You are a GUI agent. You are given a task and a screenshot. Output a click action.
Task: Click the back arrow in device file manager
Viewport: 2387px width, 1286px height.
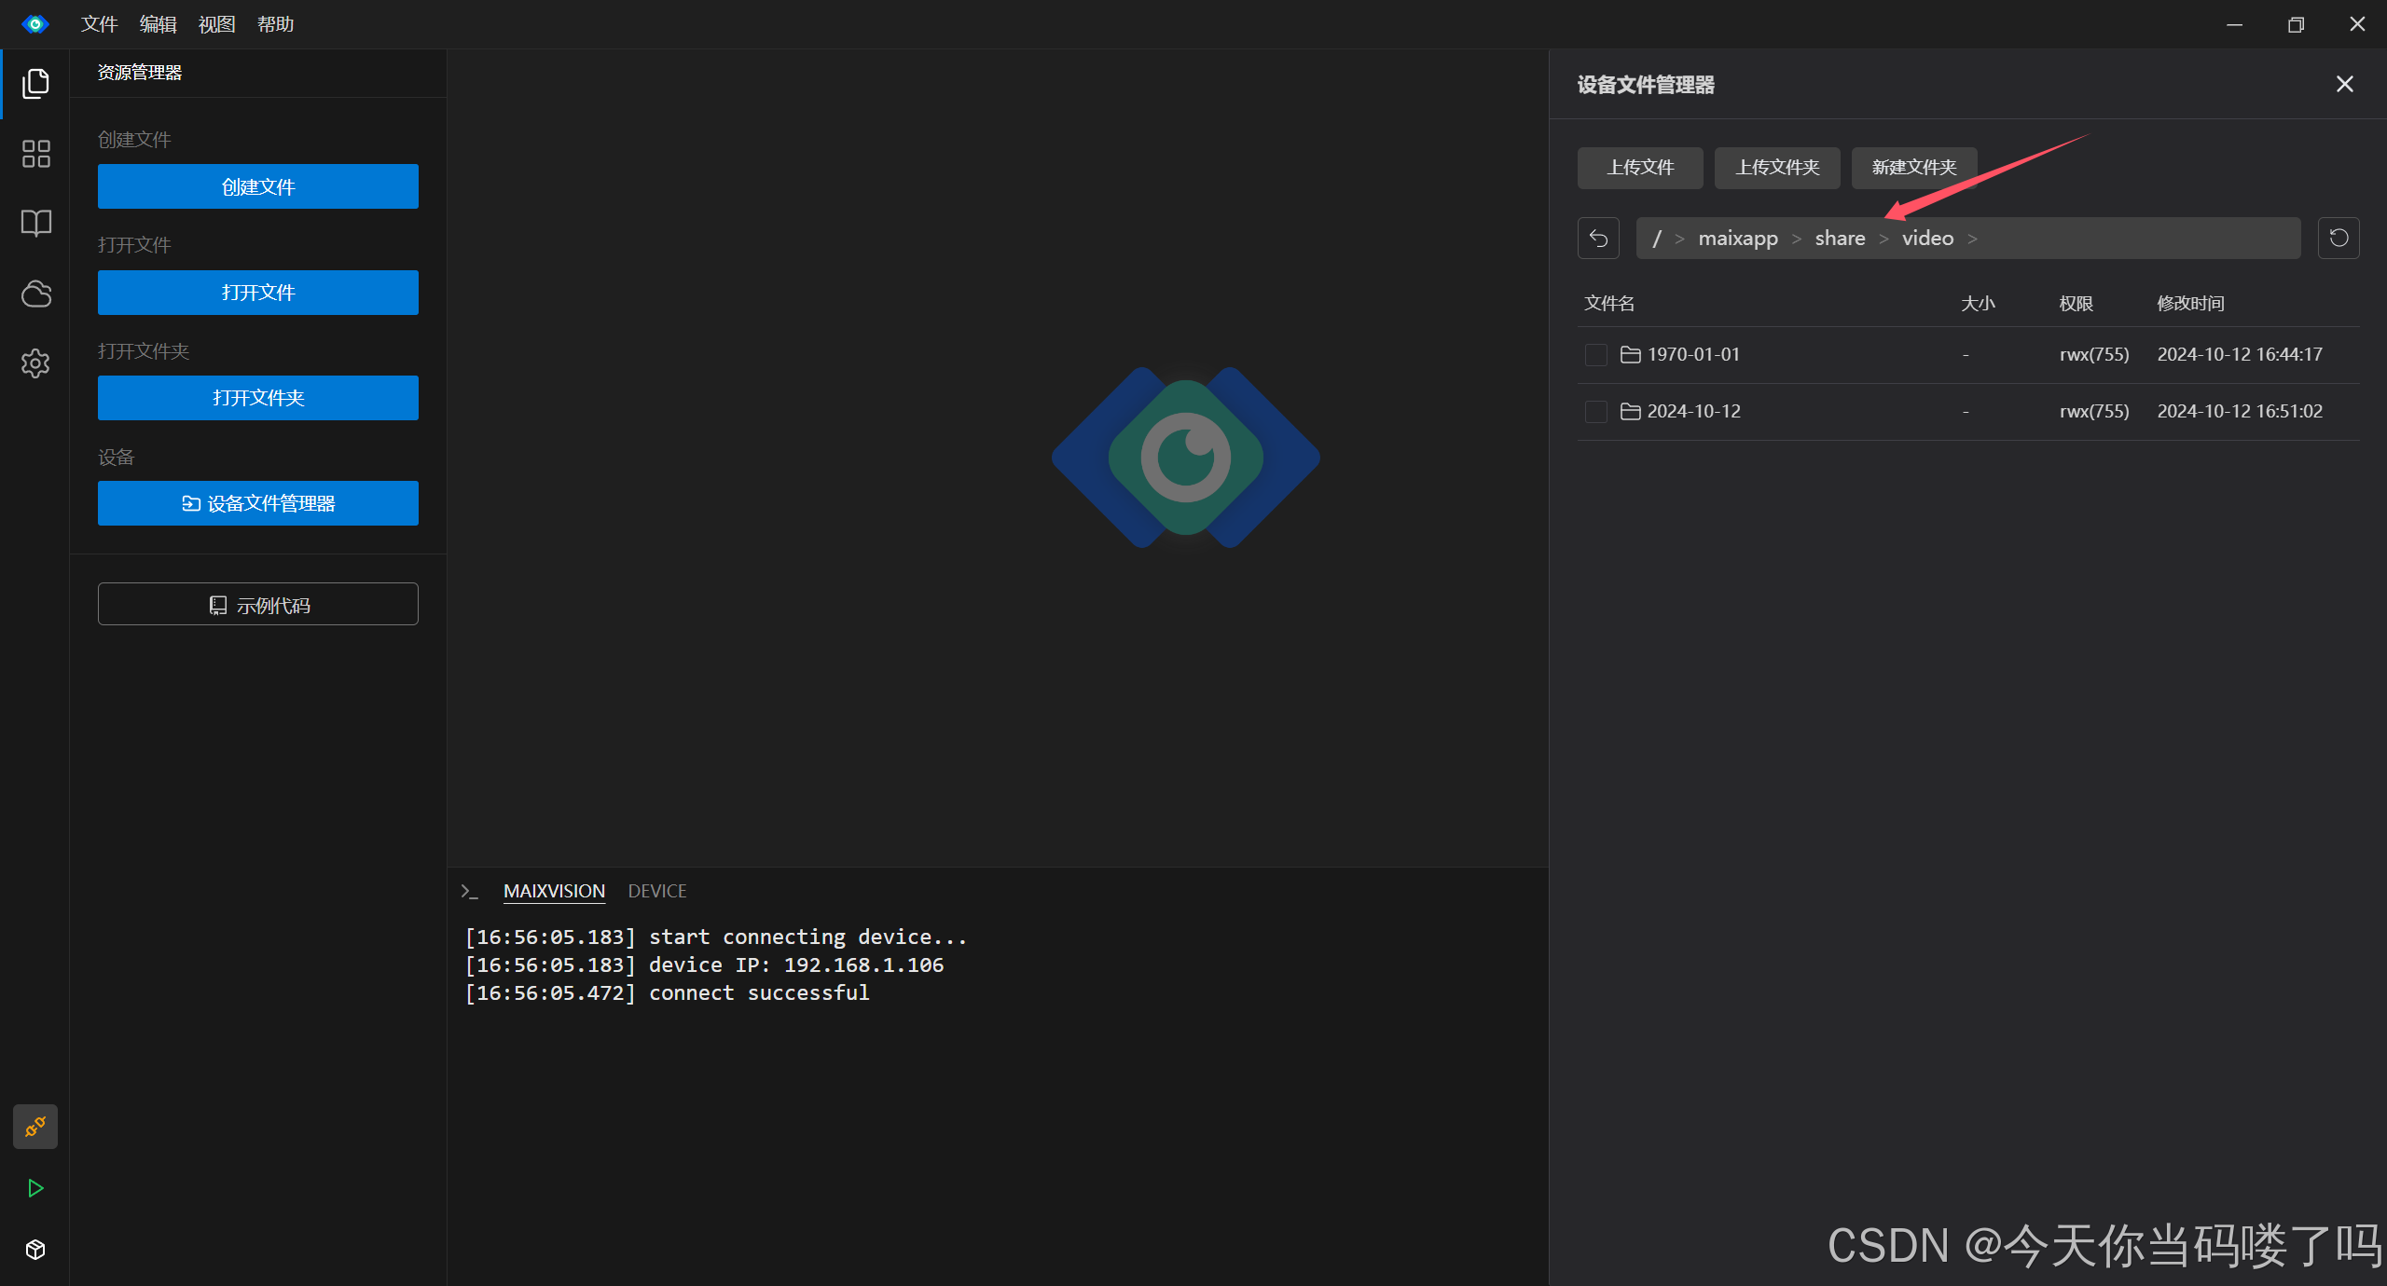click(1598, 239)
